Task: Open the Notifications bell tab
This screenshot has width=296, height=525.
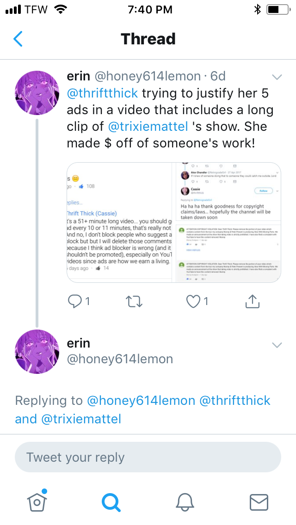Action: (x=185, y=501)
